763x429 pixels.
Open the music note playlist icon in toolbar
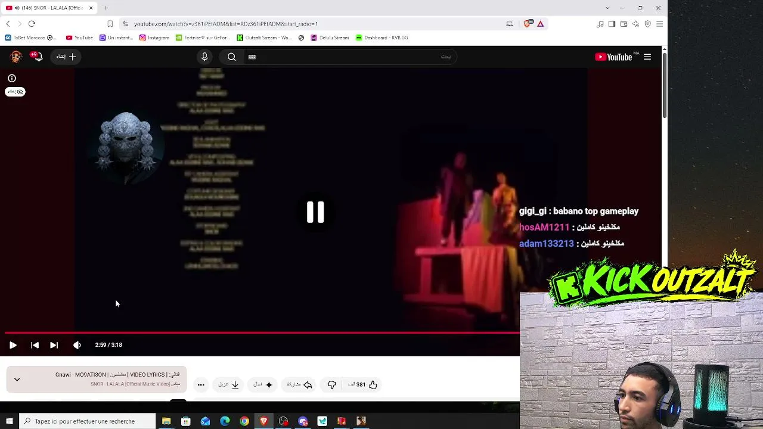[x=600, y=24]
